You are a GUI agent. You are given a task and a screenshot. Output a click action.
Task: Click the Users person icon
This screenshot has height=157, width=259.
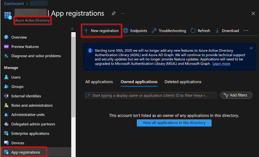tap(6, 77)
